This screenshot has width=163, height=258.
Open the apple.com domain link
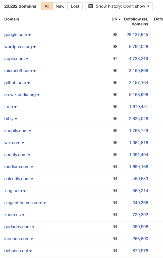(14, 59)
